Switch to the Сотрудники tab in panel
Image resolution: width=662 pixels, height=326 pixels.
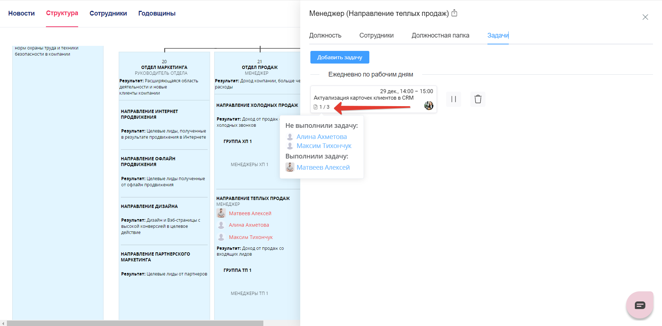[x=376, y=35]
